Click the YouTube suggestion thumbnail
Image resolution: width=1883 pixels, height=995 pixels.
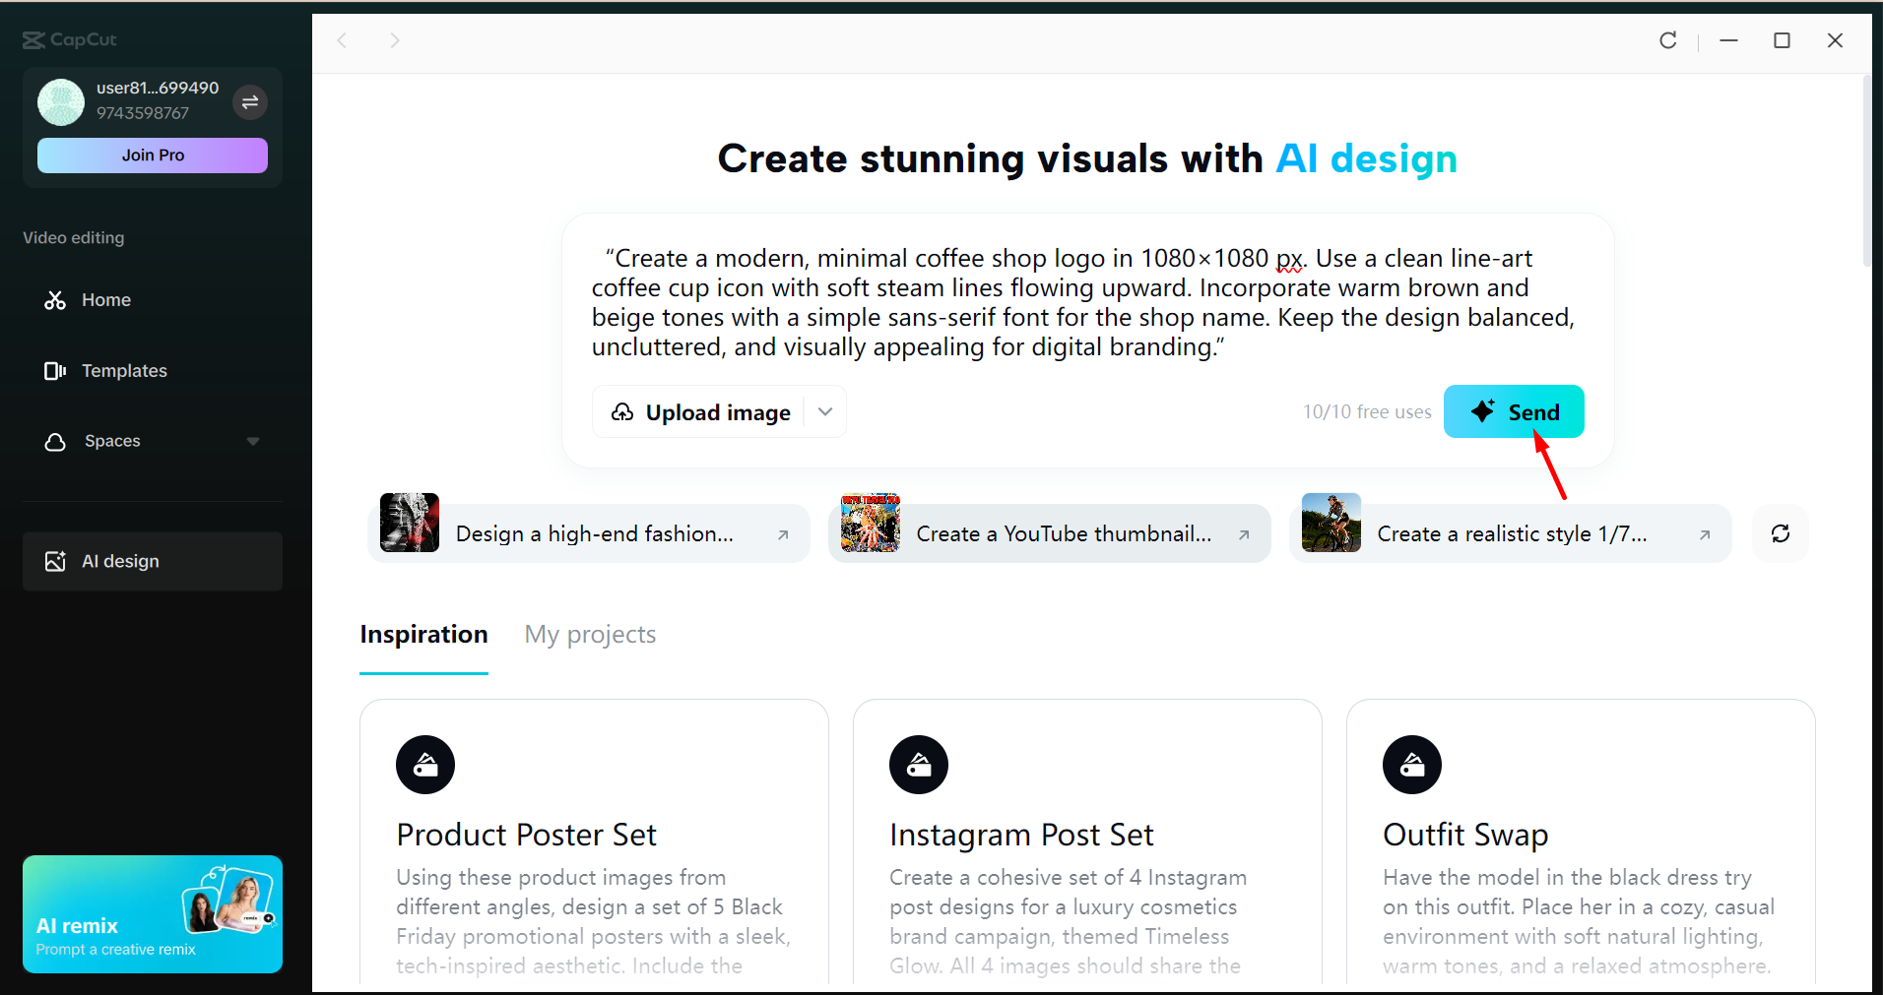(871, 523)
